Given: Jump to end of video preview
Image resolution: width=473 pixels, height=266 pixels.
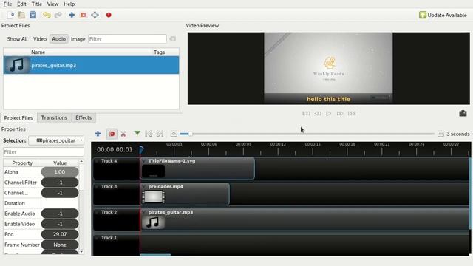Looking at the screenshot, I should tap(352, 113).
